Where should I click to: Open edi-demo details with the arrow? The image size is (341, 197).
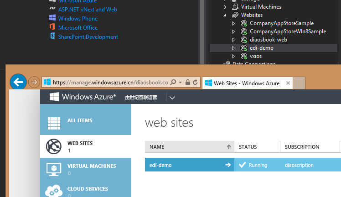228,165
